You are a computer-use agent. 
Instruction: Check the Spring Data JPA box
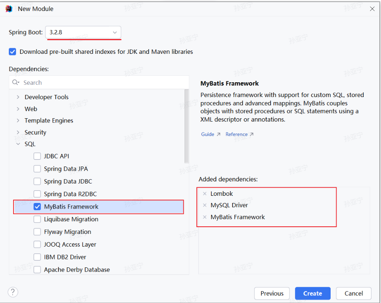click(x=37, y=169)
